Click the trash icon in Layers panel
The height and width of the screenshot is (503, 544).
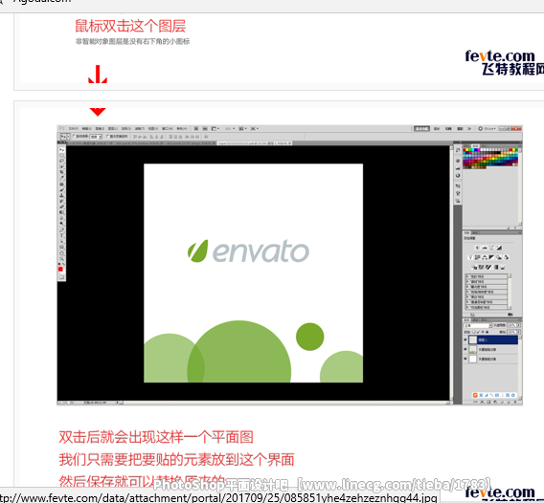pos(515,402)
